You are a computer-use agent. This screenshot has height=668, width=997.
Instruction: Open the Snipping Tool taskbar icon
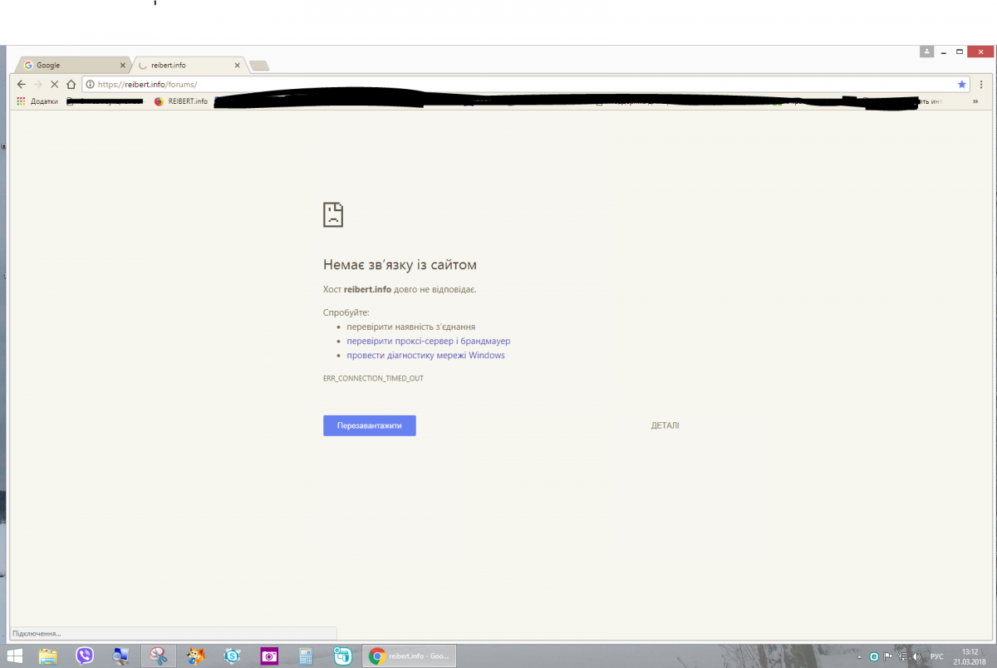pos(158,656)
